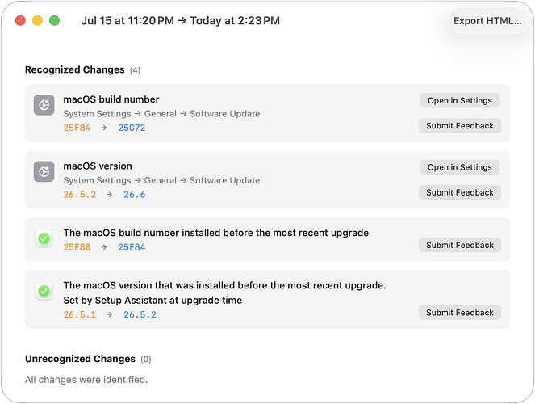Viewport: 535px width, 404px height.
Task: Select the old value 26.5.1
Action: (80, 314)
